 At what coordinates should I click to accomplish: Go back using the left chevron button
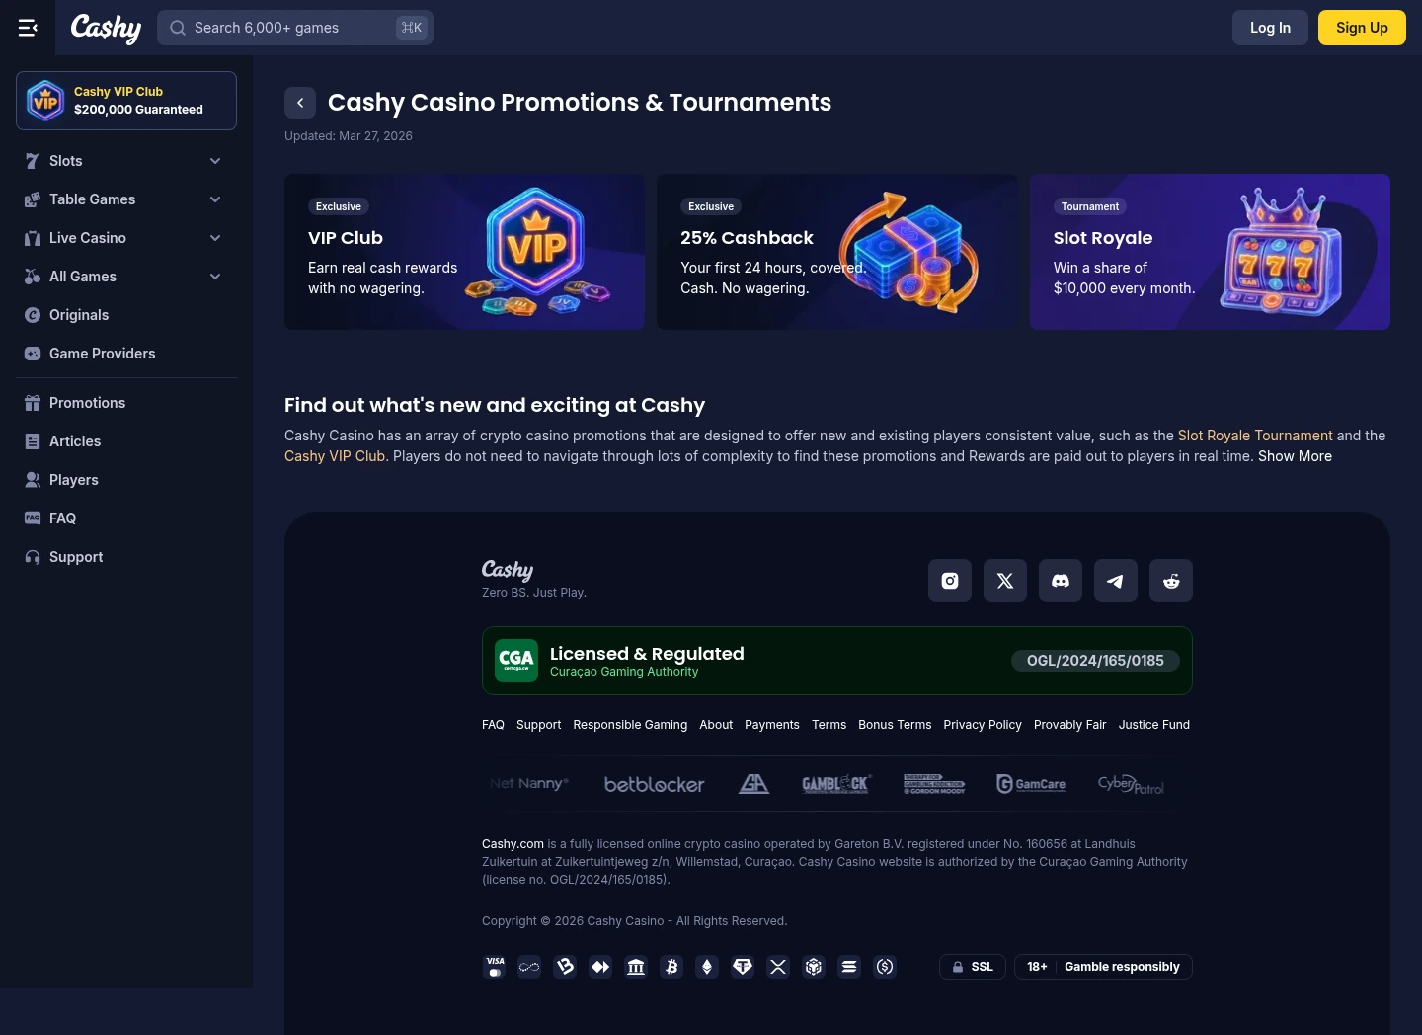click(300, 103)
